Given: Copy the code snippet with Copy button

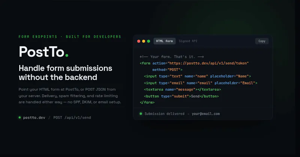Looking at the screenshot, I should [262, 41].
